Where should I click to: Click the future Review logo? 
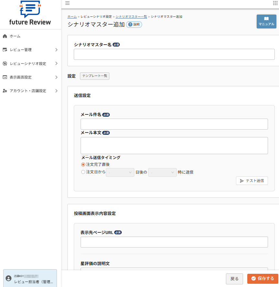click(x=30, y=14)
